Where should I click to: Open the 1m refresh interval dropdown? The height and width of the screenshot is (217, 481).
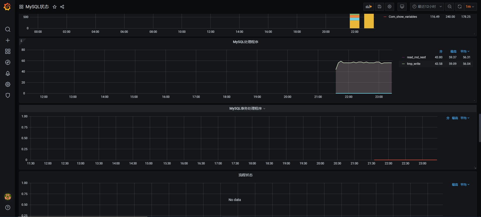click(x=470, y=7)
